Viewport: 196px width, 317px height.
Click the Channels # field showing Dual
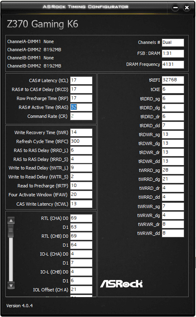[x=173, y=42]
